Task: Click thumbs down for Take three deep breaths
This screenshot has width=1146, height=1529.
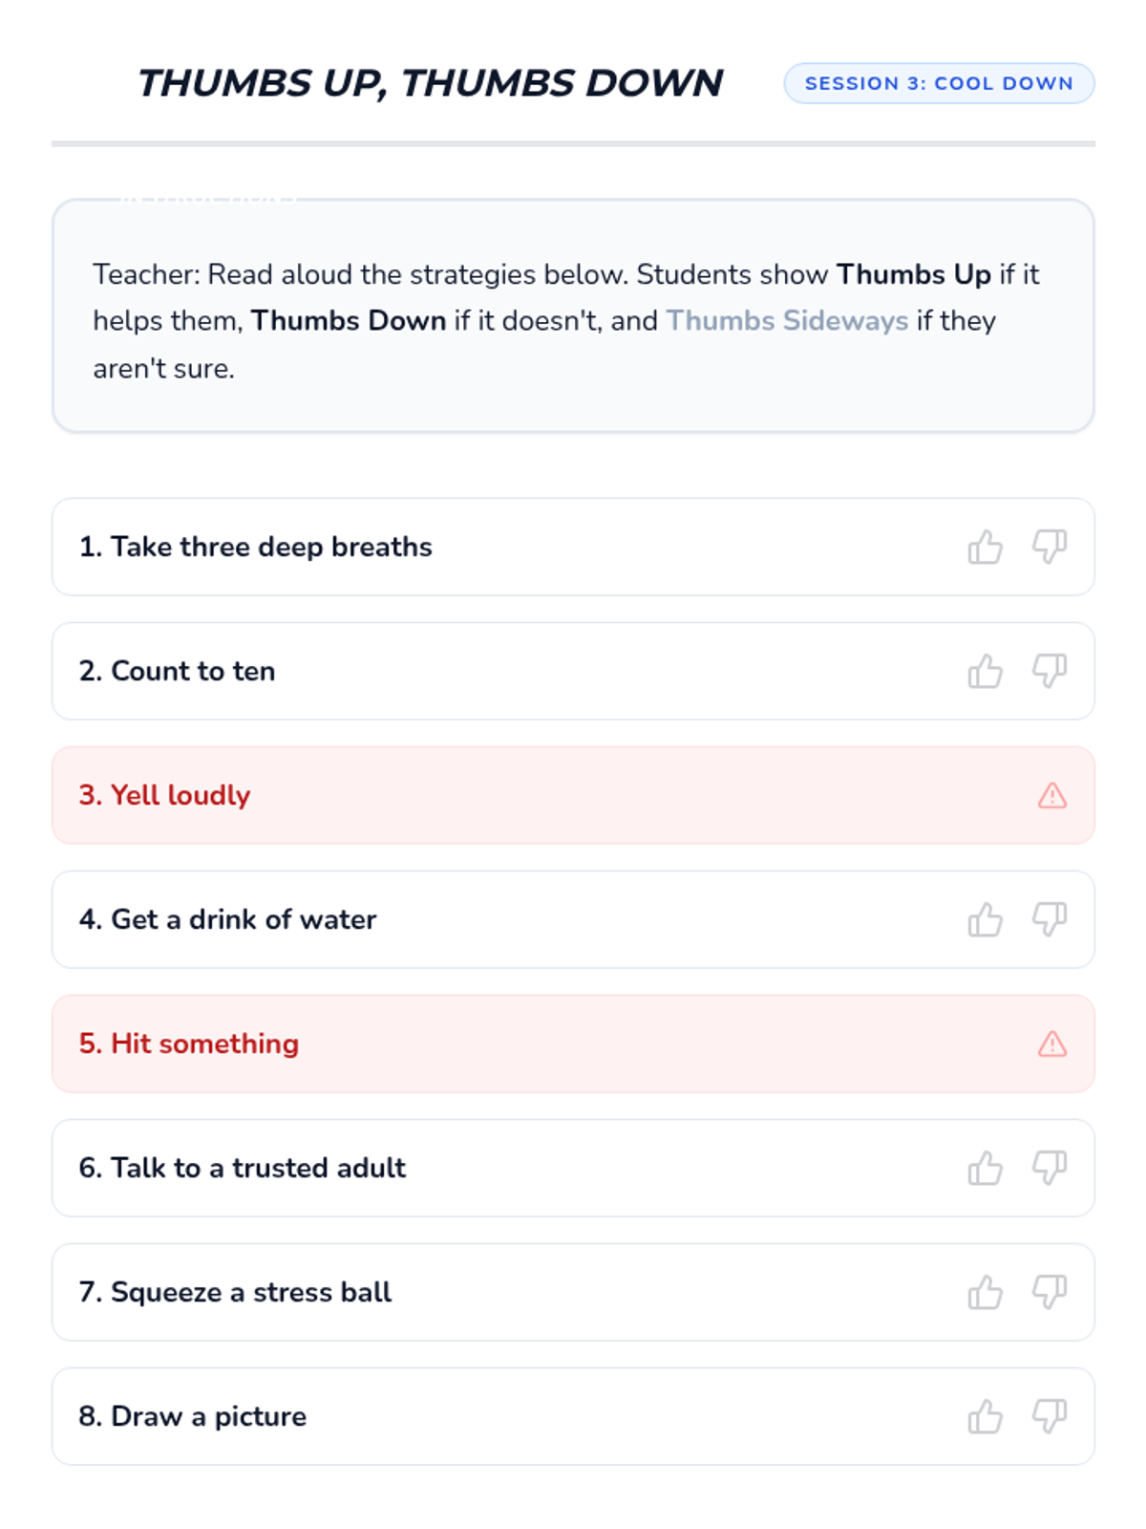Action: click(x=1049, y=548)
